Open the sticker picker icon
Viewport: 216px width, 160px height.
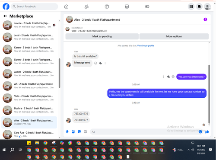79,131
